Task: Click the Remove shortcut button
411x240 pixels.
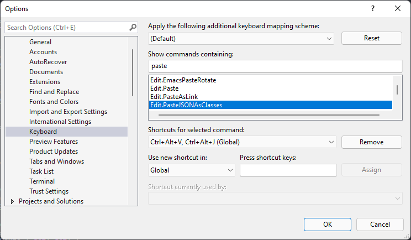Action: (371, 142)
